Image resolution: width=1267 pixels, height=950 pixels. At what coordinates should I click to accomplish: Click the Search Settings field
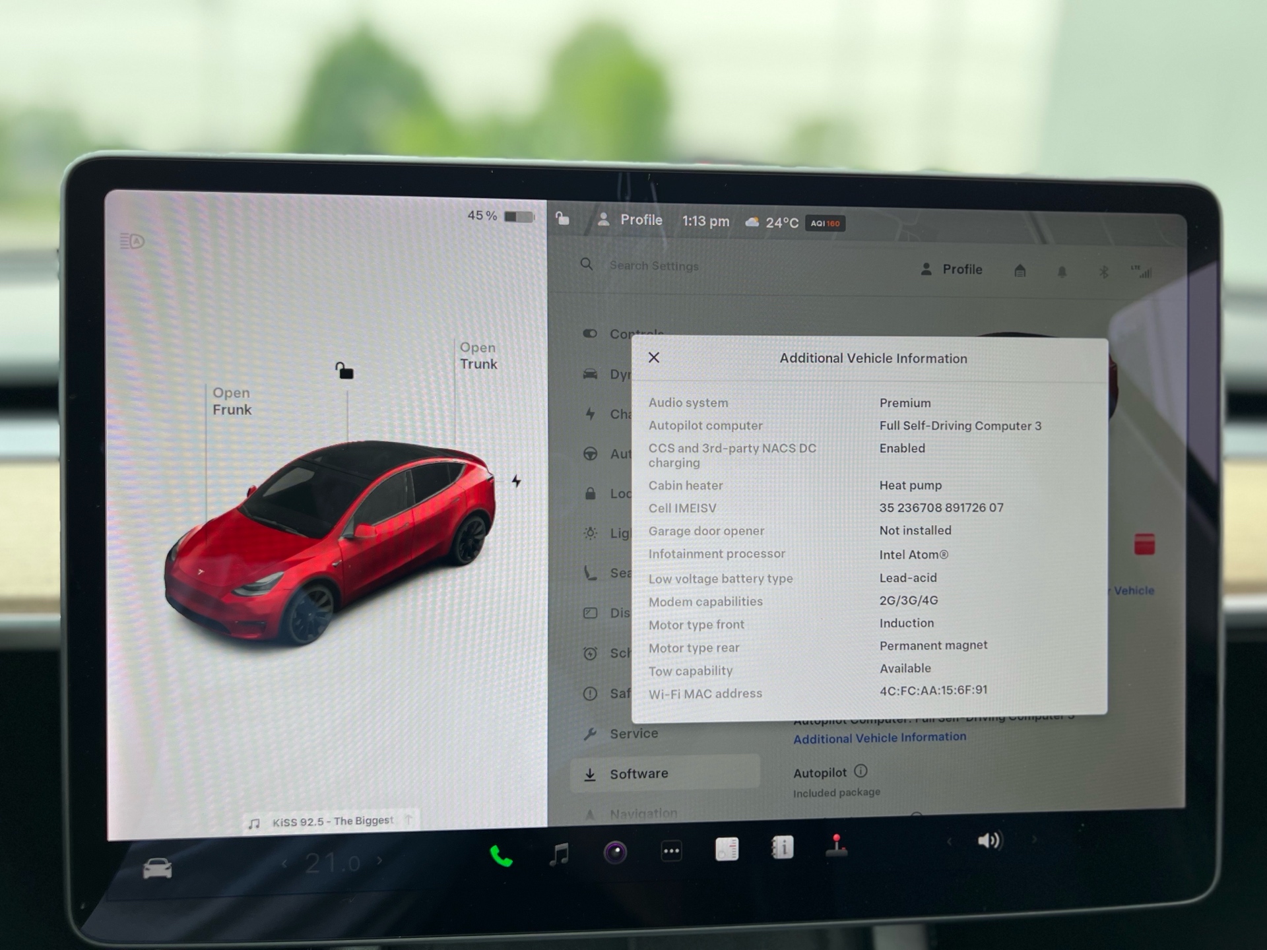pos(653,265)
